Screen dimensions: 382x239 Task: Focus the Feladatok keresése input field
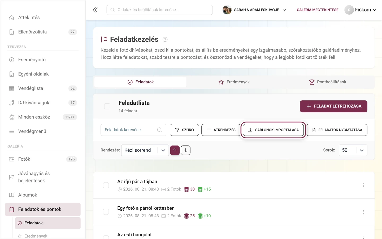133,130
